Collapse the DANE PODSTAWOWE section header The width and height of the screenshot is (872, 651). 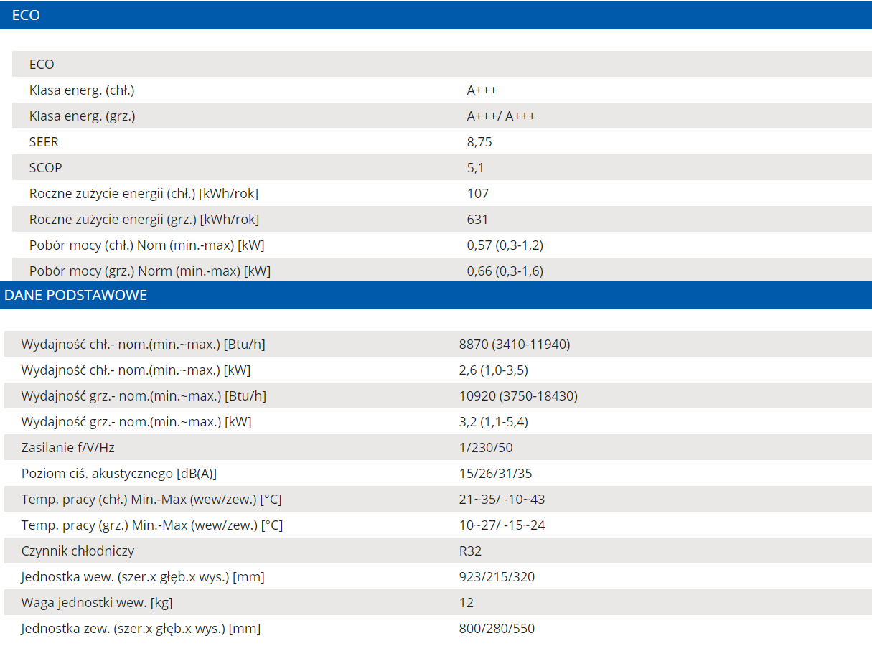(436, 295)
